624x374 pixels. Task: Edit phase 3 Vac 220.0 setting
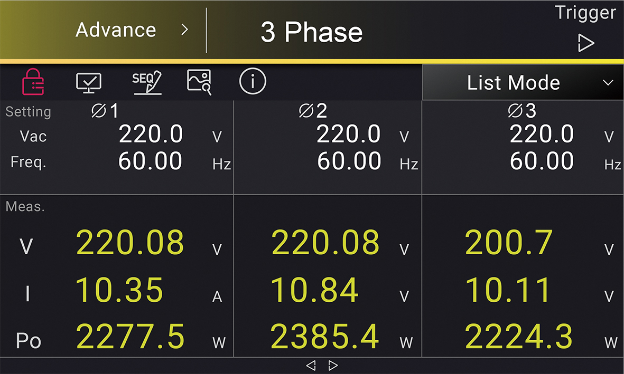tap(542, 134)
